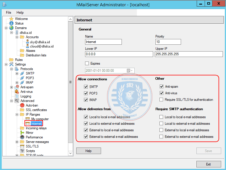Collapse the Accounts tree node
226x170 pixels.
(17, 37)
